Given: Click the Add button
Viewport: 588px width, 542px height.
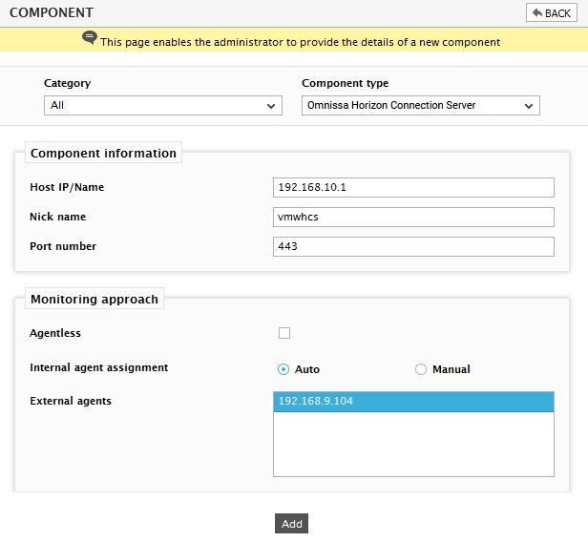Looking at the screenshot, I should [x=291, y=523].
